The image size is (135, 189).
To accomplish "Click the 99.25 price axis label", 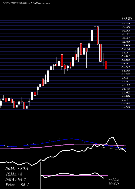I will coord(126,23).
